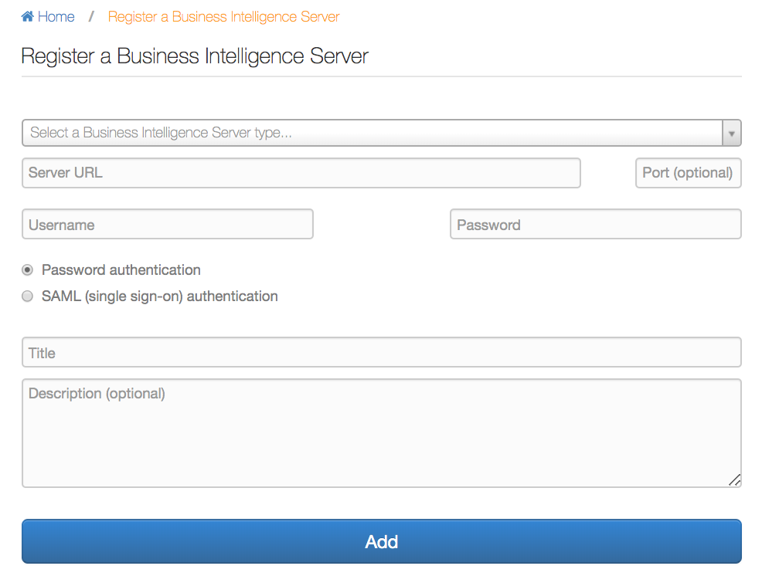Select Password authentication radio button

click(28, 270)
